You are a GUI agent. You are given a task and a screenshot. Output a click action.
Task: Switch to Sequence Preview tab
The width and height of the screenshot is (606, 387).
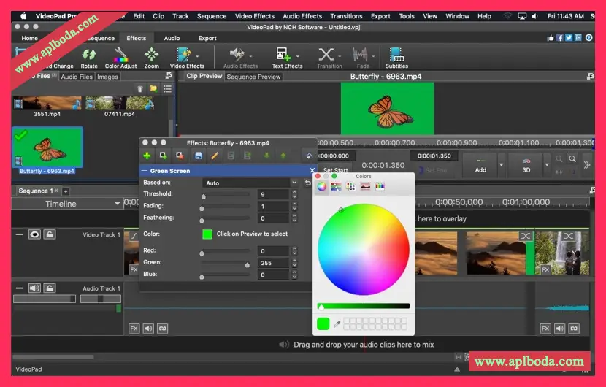253,77
